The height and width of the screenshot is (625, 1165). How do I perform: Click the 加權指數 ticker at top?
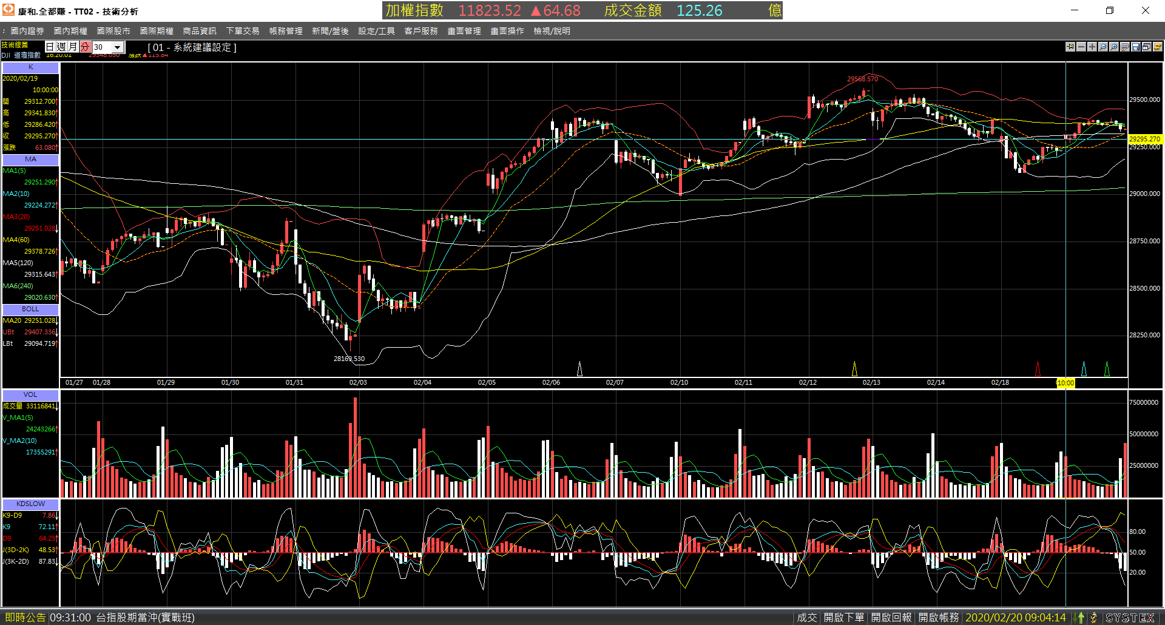415,10
